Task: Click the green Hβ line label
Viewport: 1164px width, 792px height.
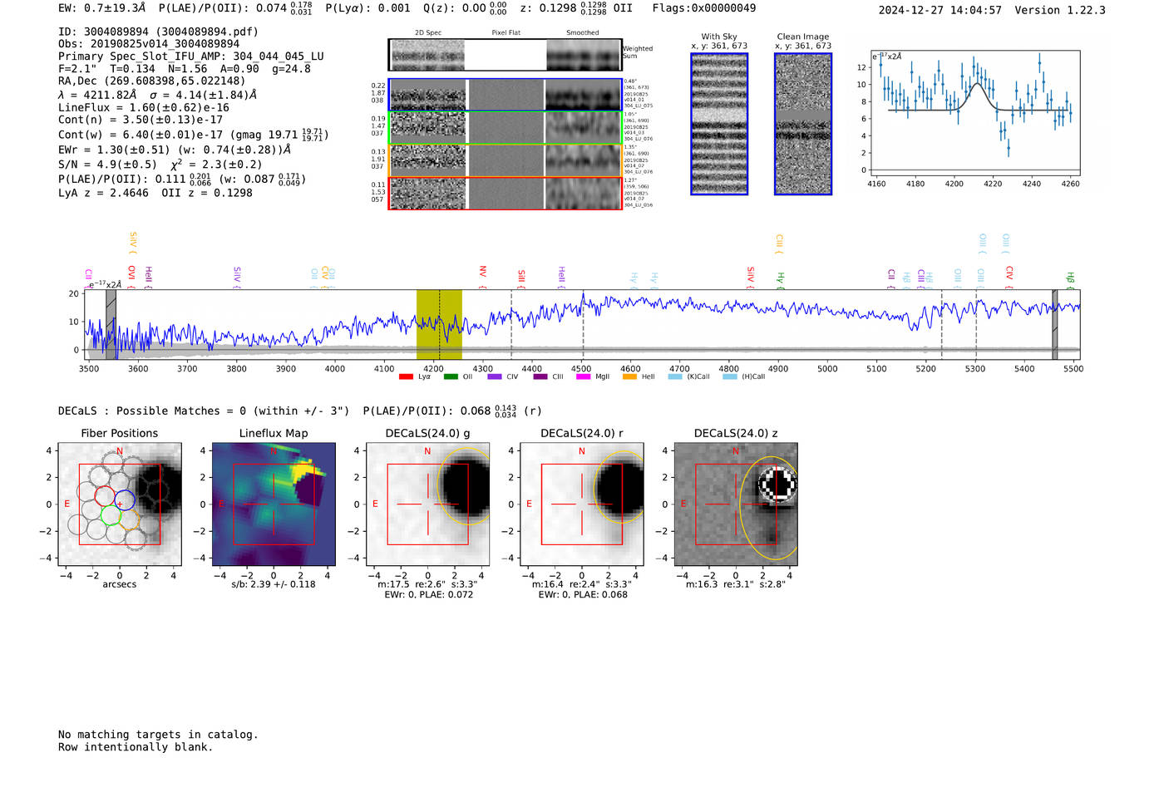Action: [x=1070, y=277]
